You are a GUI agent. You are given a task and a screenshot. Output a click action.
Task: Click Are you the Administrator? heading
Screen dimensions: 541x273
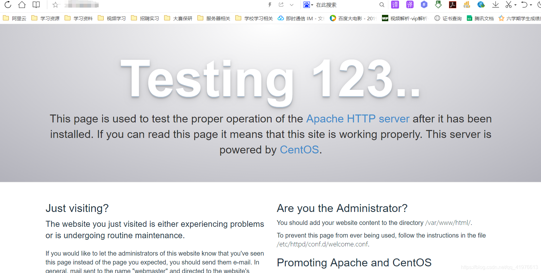pos(342,208)
